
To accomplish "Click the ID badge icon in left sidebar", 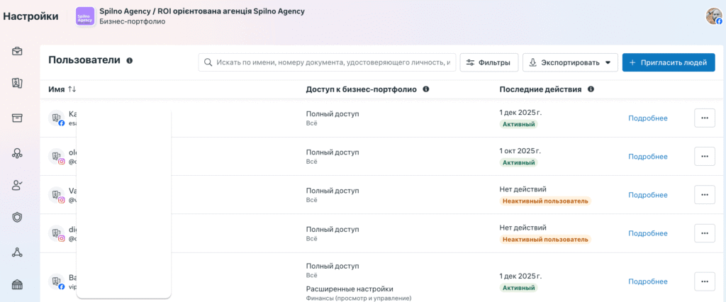I will coord(17,84).
